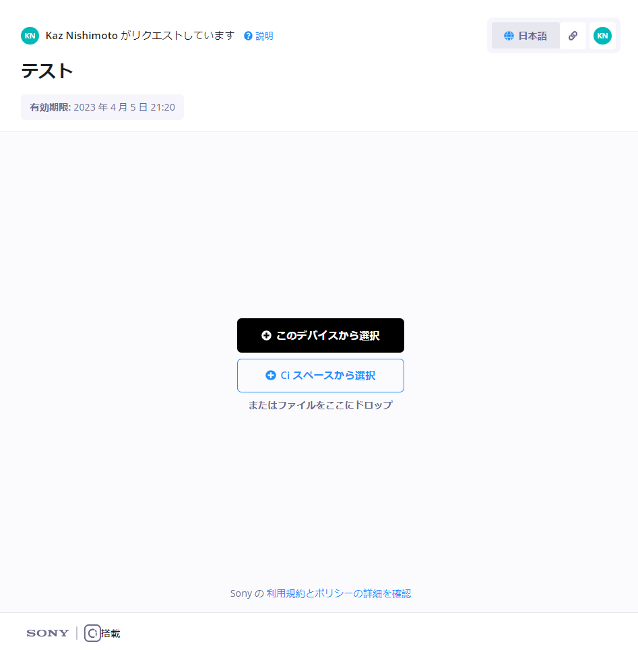Click the またはファイルをここにドロップ drop area text
The height and width of the screenshot is (650, 638).
coord(320,405)
